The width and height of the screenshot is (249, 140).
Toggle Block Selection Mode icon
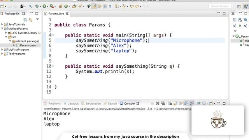click(105, 6)
